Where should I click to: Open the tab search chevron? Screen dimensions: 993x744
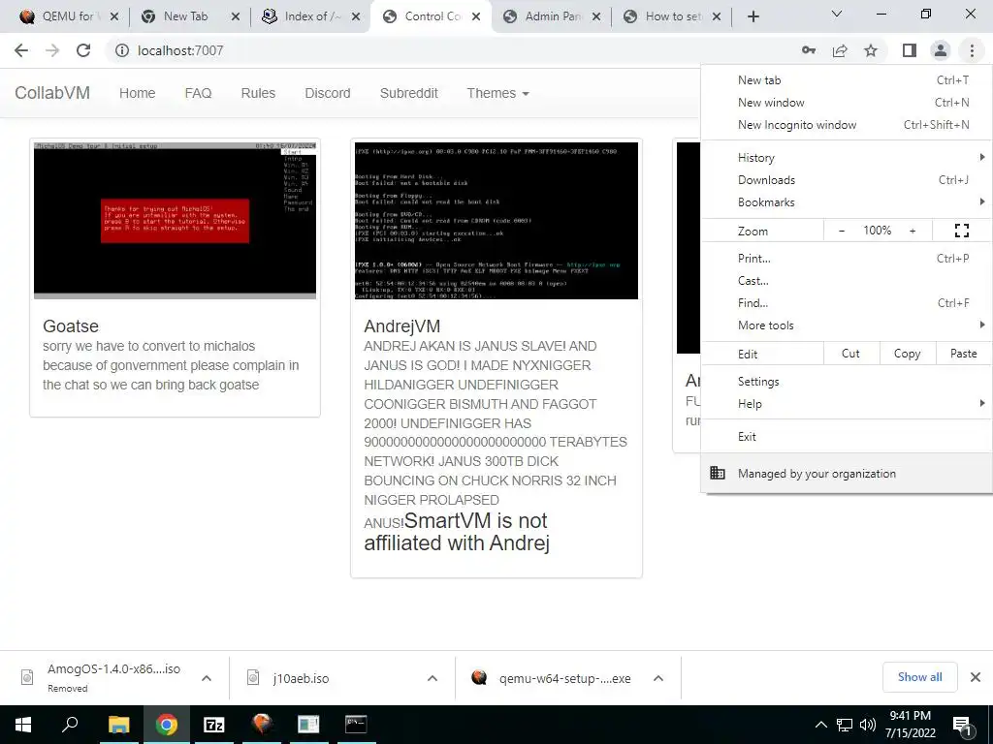837,14
